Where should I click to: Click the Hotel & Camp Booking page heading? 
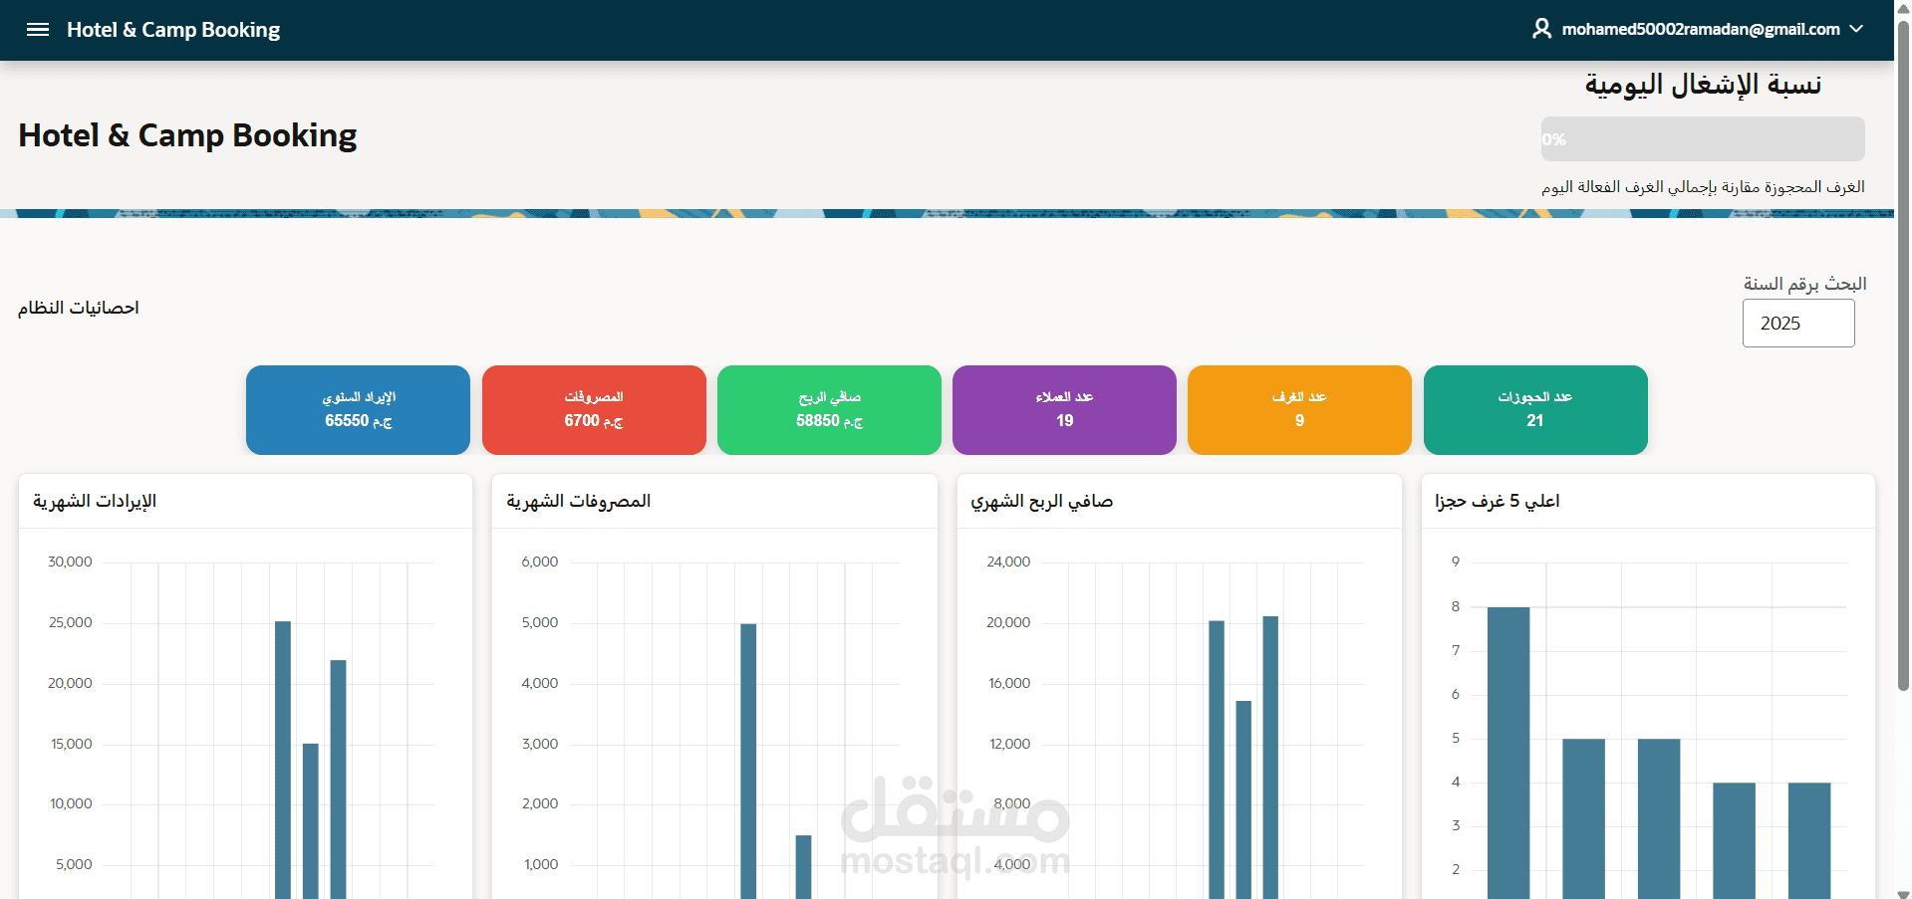point(187,135)
